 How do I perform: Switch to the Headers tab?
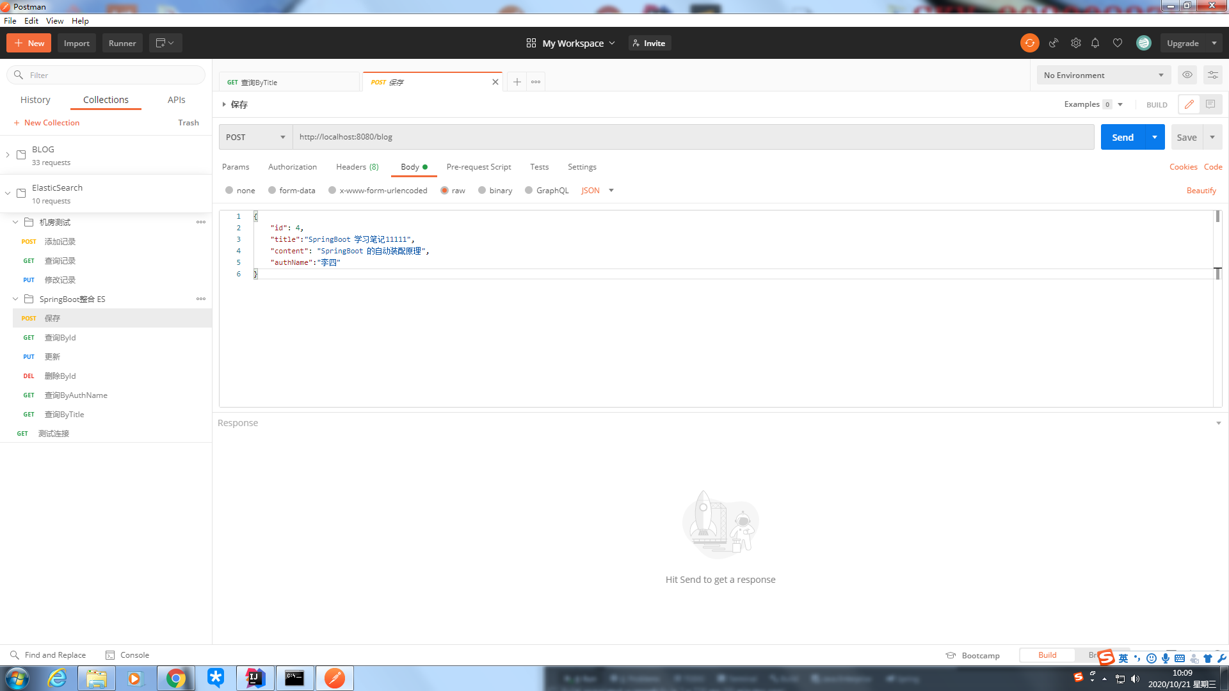coord(357,167)
